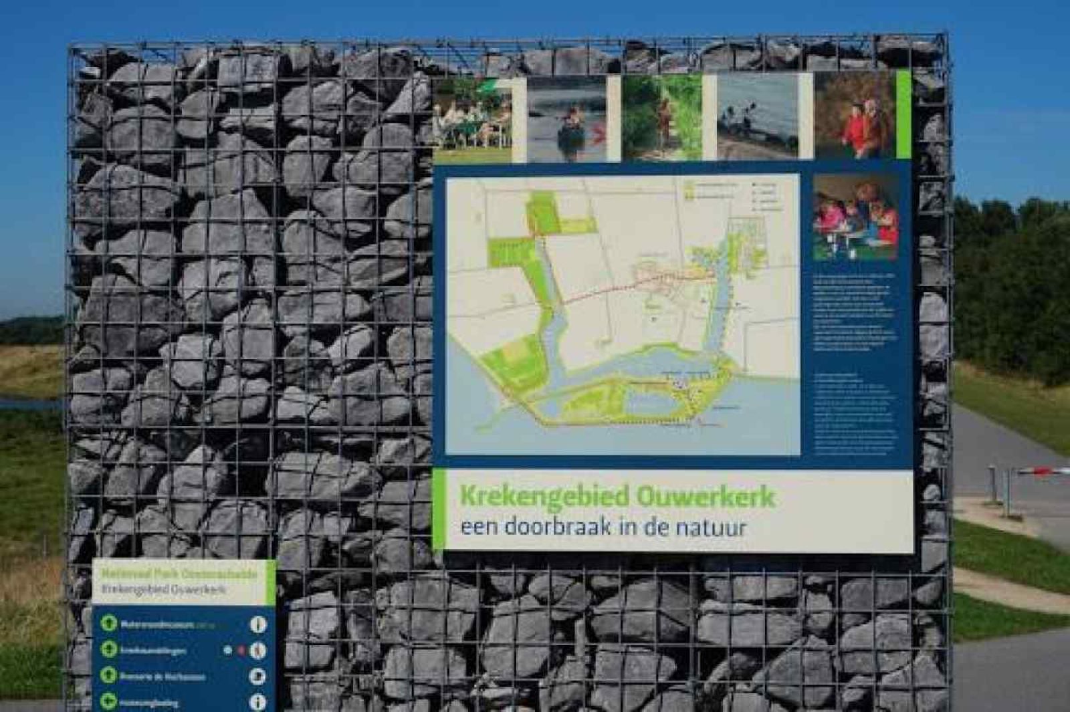This screenshot has height=712, width=1070.
Task: Click the 'een doorbraak in de natuur' subtitle
Action: [x=603, y=527]
